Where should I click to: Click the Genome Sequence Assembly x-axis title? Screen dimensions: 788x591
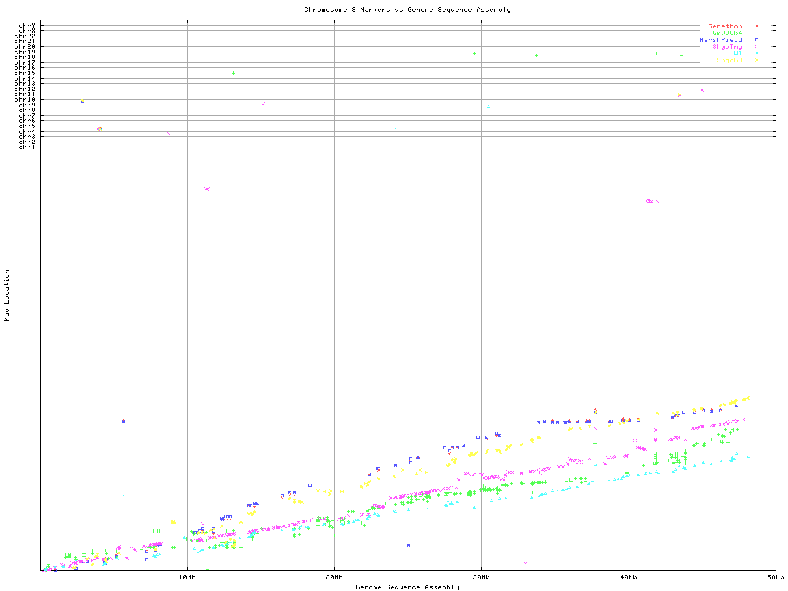pyautogui.click(x=407, y=587)
